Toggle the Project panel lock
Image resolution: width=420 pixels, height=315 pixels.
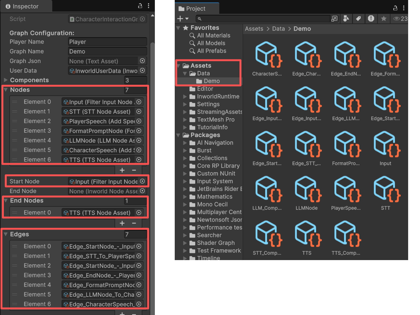tap(395, 8)
